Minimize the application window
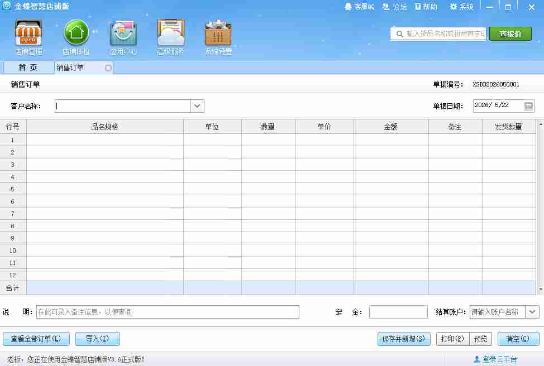The image size is (544, 366). coord(489,7)
